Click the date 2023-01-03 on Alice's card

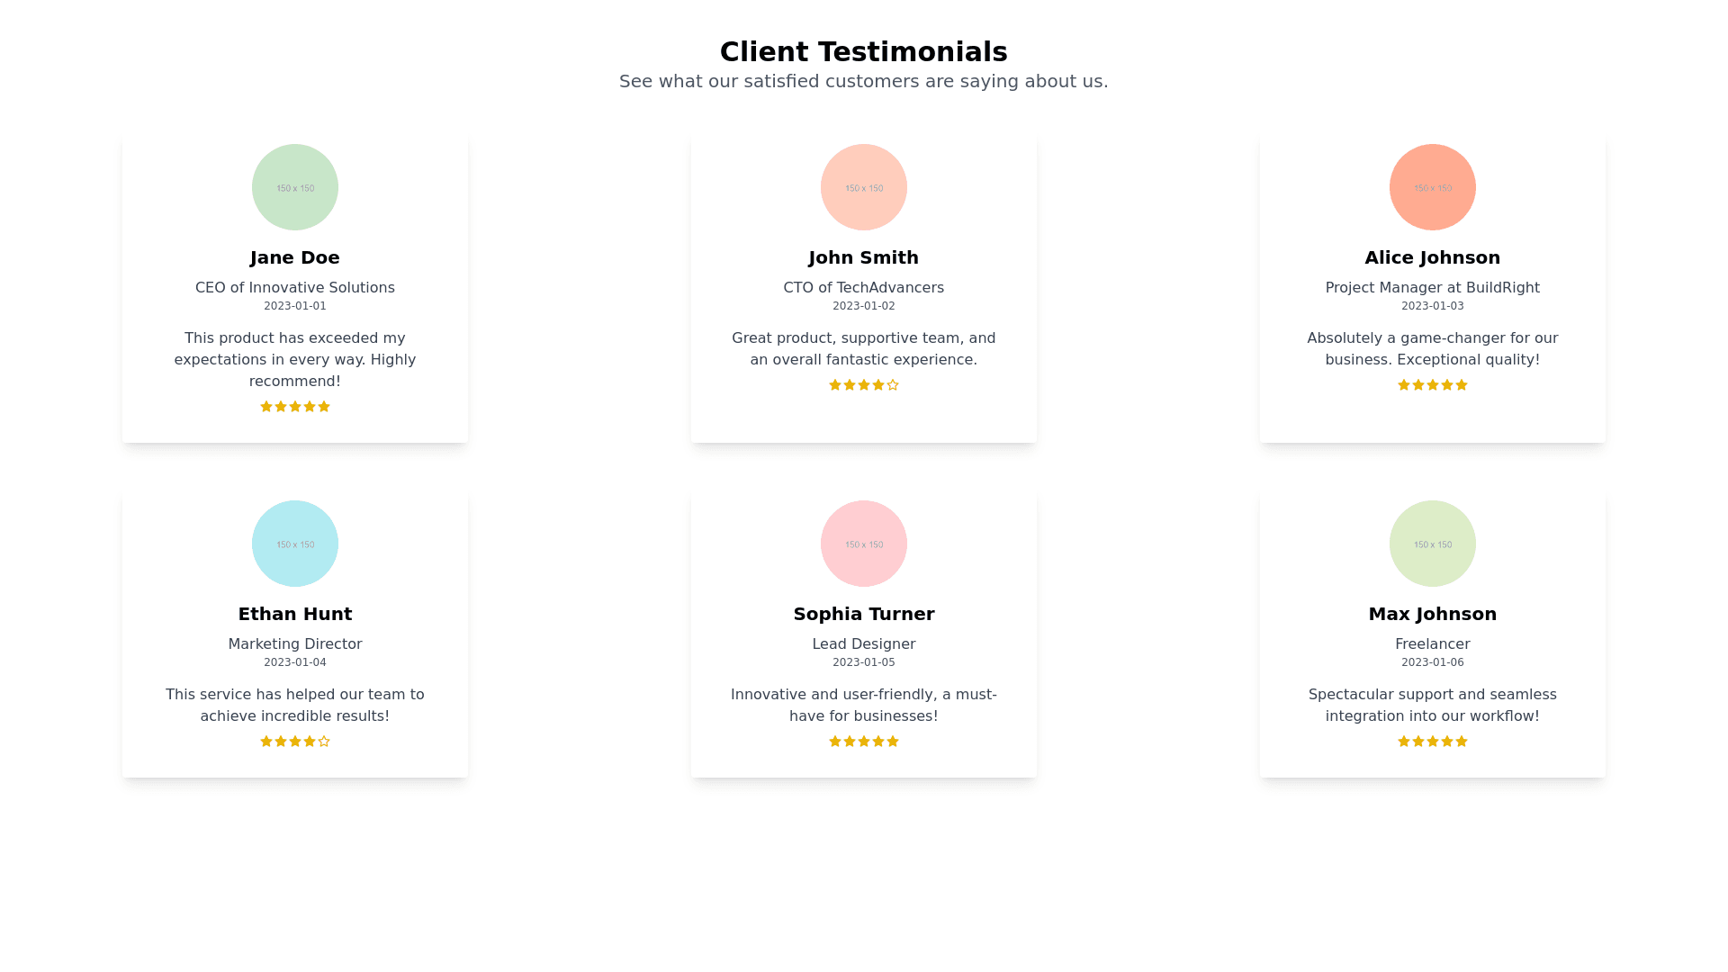pyautogui.click(x=1433, y=306)
